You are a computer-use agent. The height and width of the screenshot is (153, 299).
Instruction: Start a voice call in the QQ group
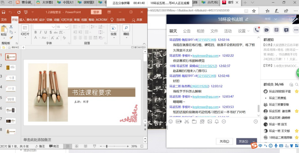[257, 30]
